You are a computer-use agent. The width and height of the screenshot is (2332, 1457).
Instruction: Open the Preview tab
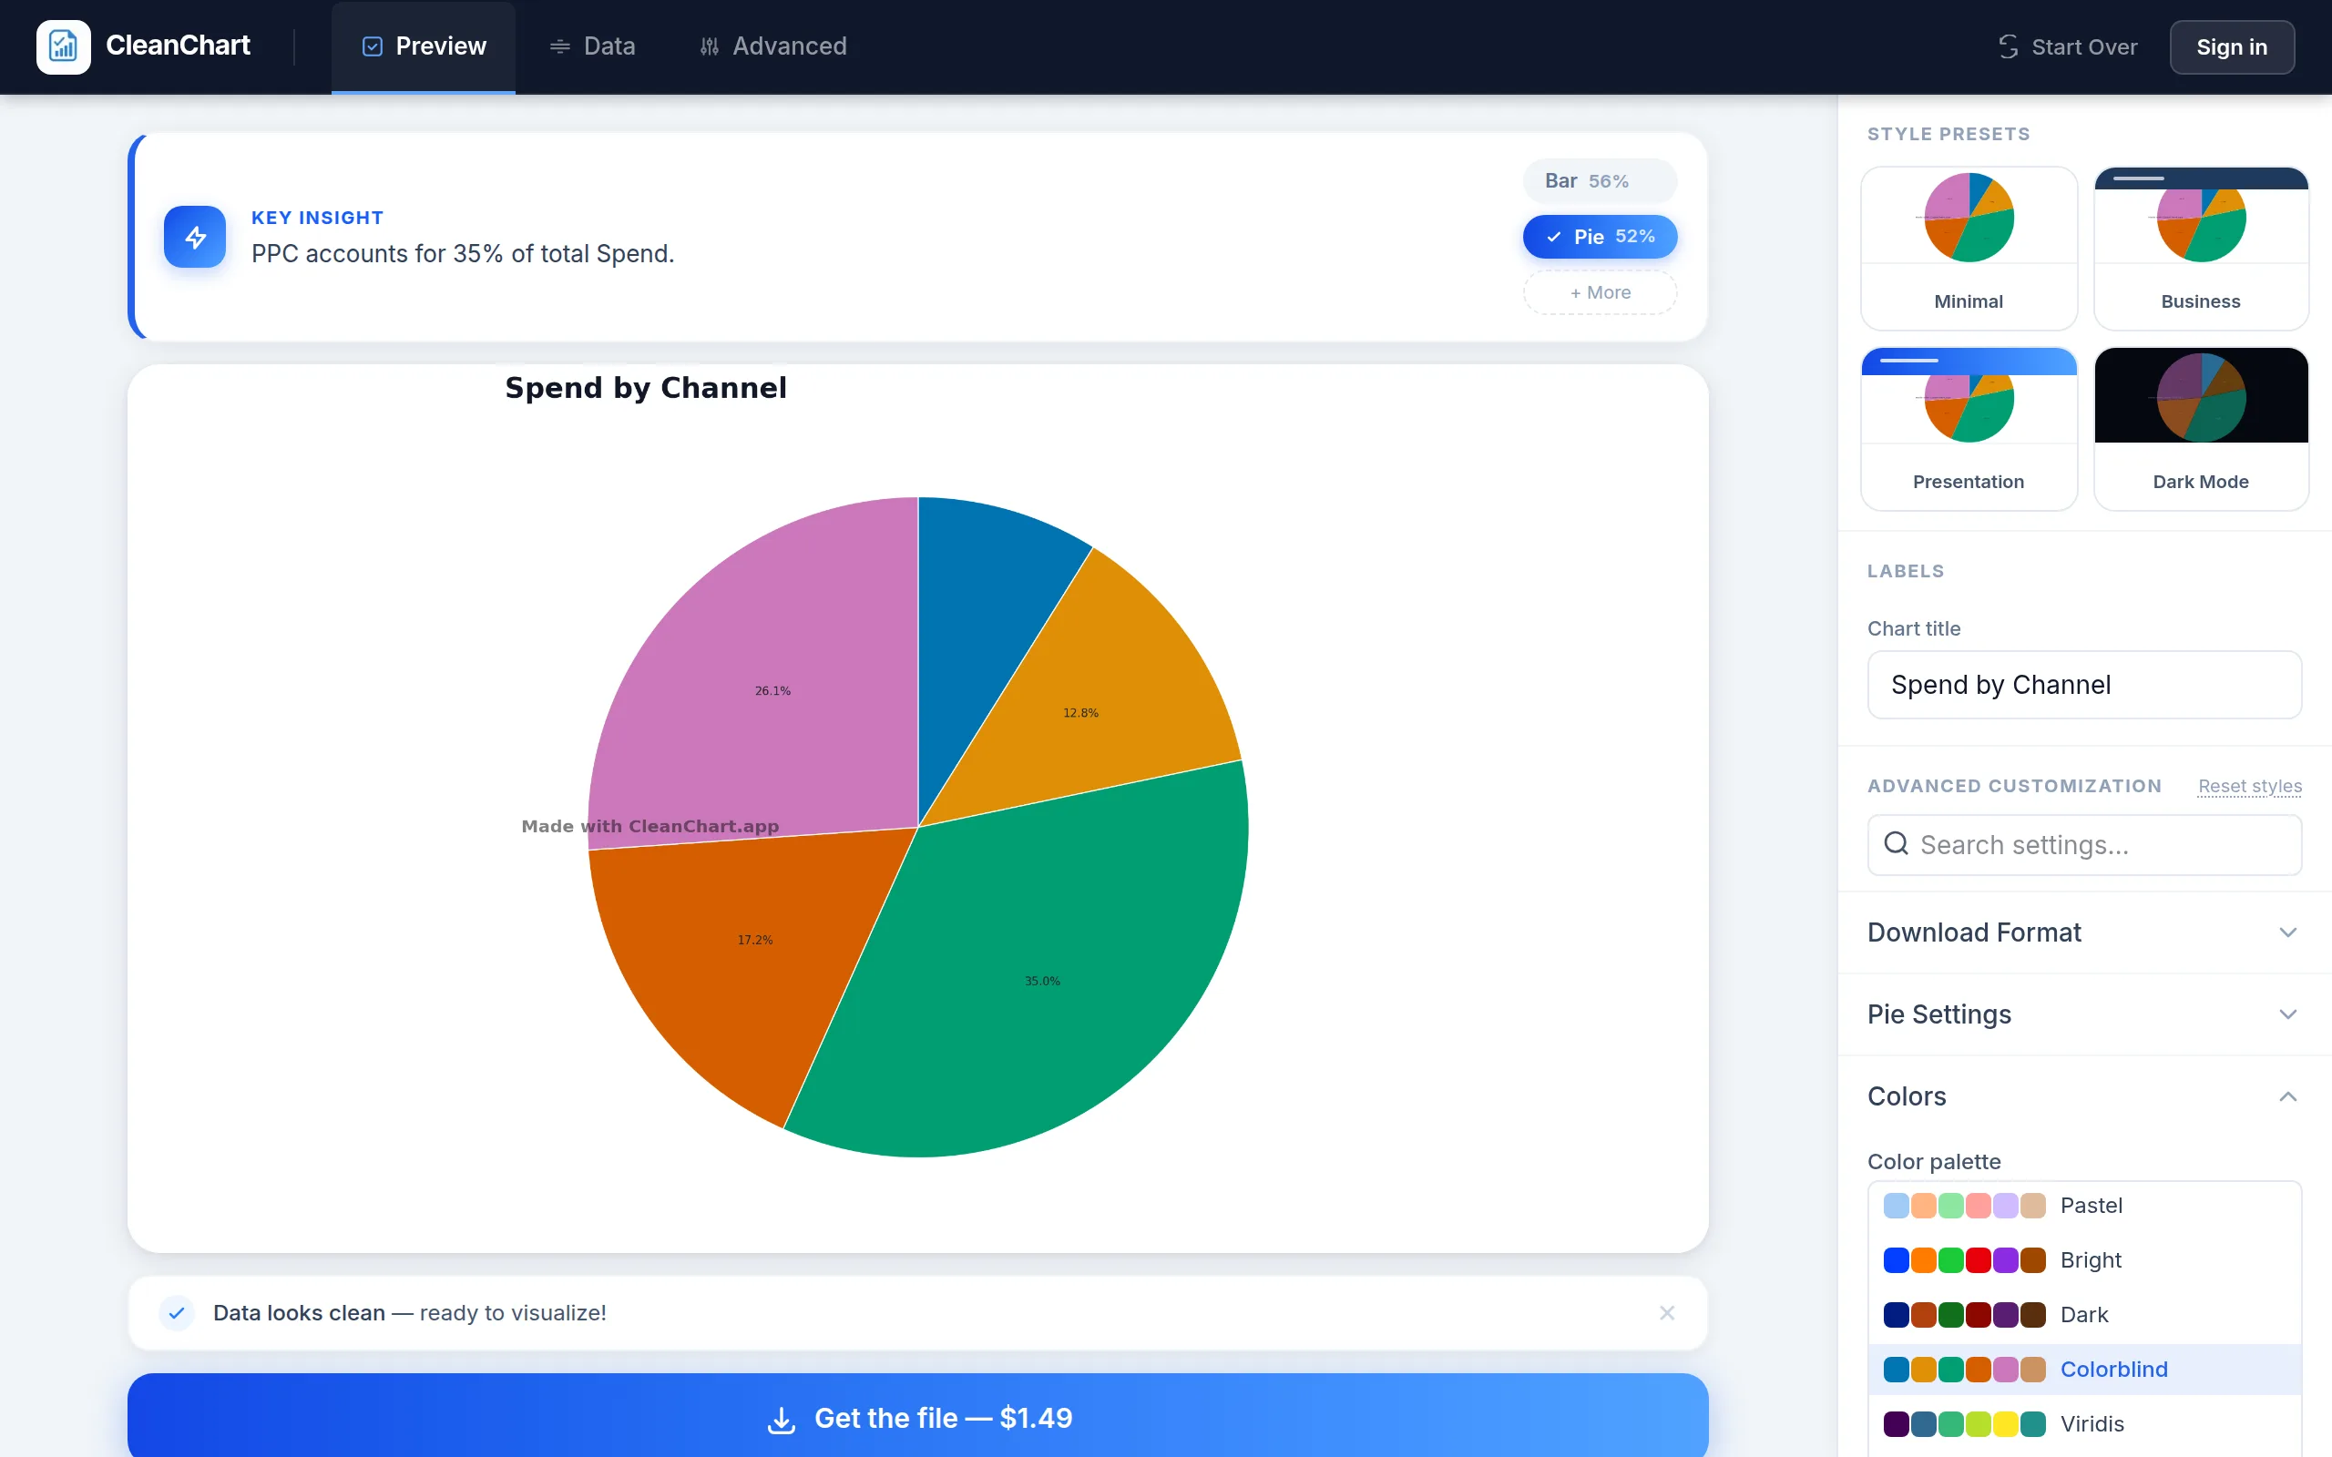[x=423, y=46]
